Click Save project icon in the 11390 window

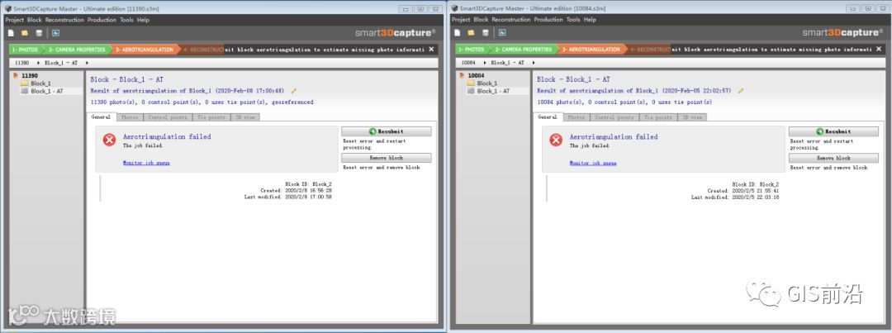39,33
